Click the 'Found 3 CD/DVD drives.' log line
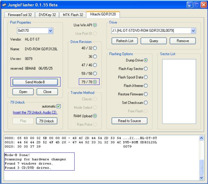208x184 pixels. tap(28, 168)
